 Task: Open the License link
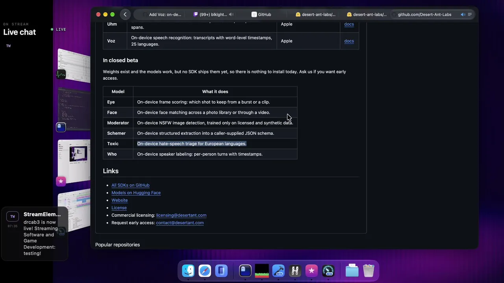tap(119, 208)
